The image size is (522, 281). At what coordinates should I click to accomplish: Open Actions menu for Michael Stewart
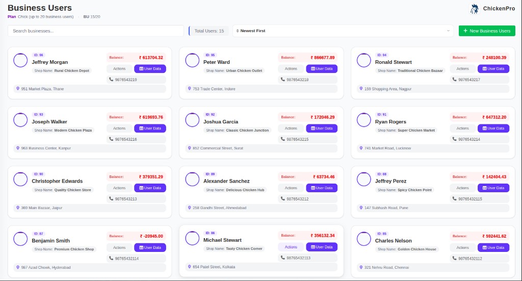(x=291, y=247)
